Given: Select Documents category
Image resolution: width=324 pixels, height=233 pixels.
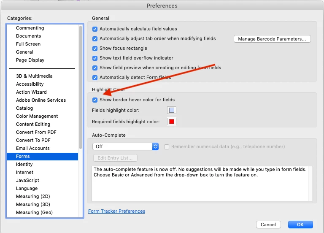Looking at the screenshot, I should (x=42, y=36).
